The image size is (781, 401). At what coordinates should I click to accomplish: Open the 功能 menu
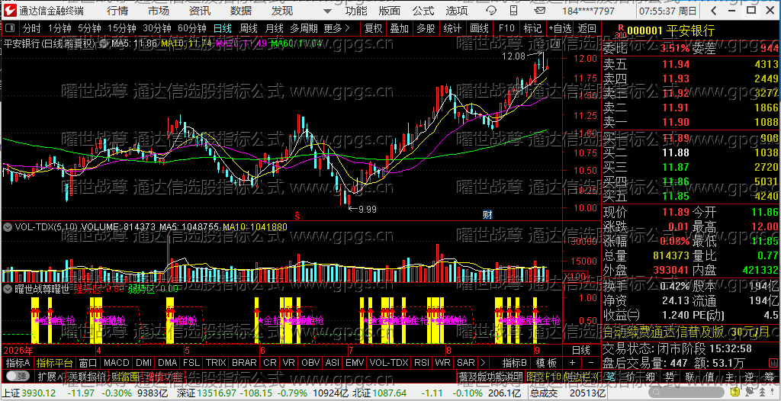click(x=356, y=11)
